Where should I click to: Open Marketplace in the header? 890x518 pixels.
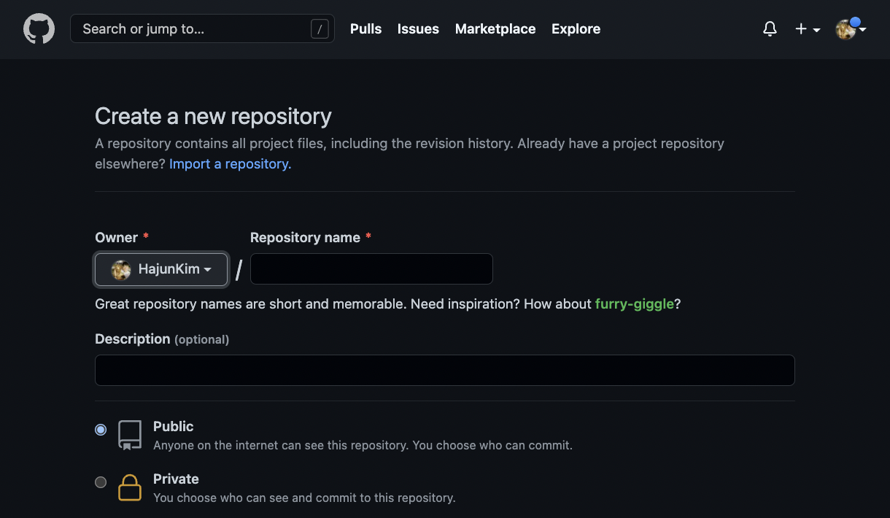pos(495,29)
